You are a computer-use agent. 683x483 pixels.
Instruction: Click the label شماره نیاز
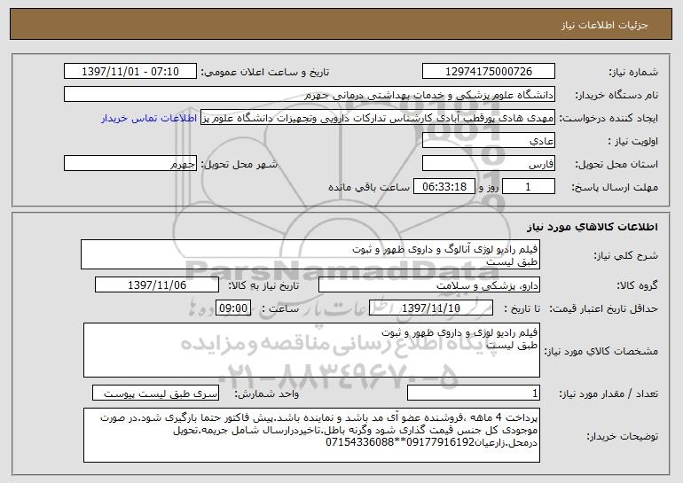(633, 73)
